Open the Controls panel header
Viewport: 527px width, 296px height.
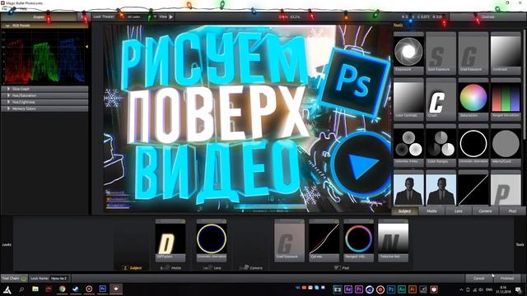487,16
